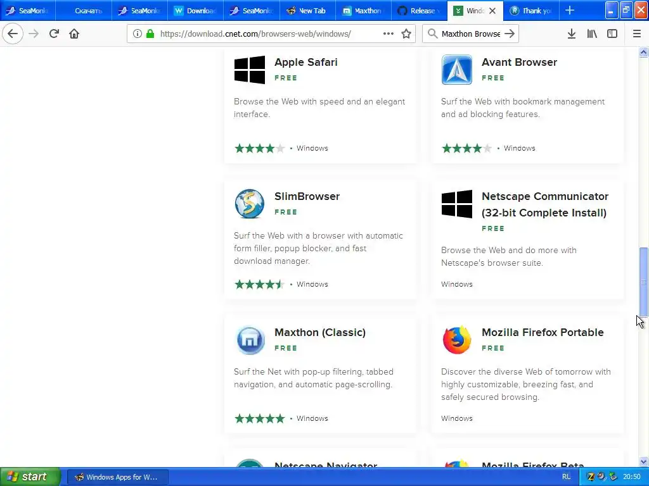Switch to the Download tab with W icon
Viewport: 649px width, 486px height.
195,11
